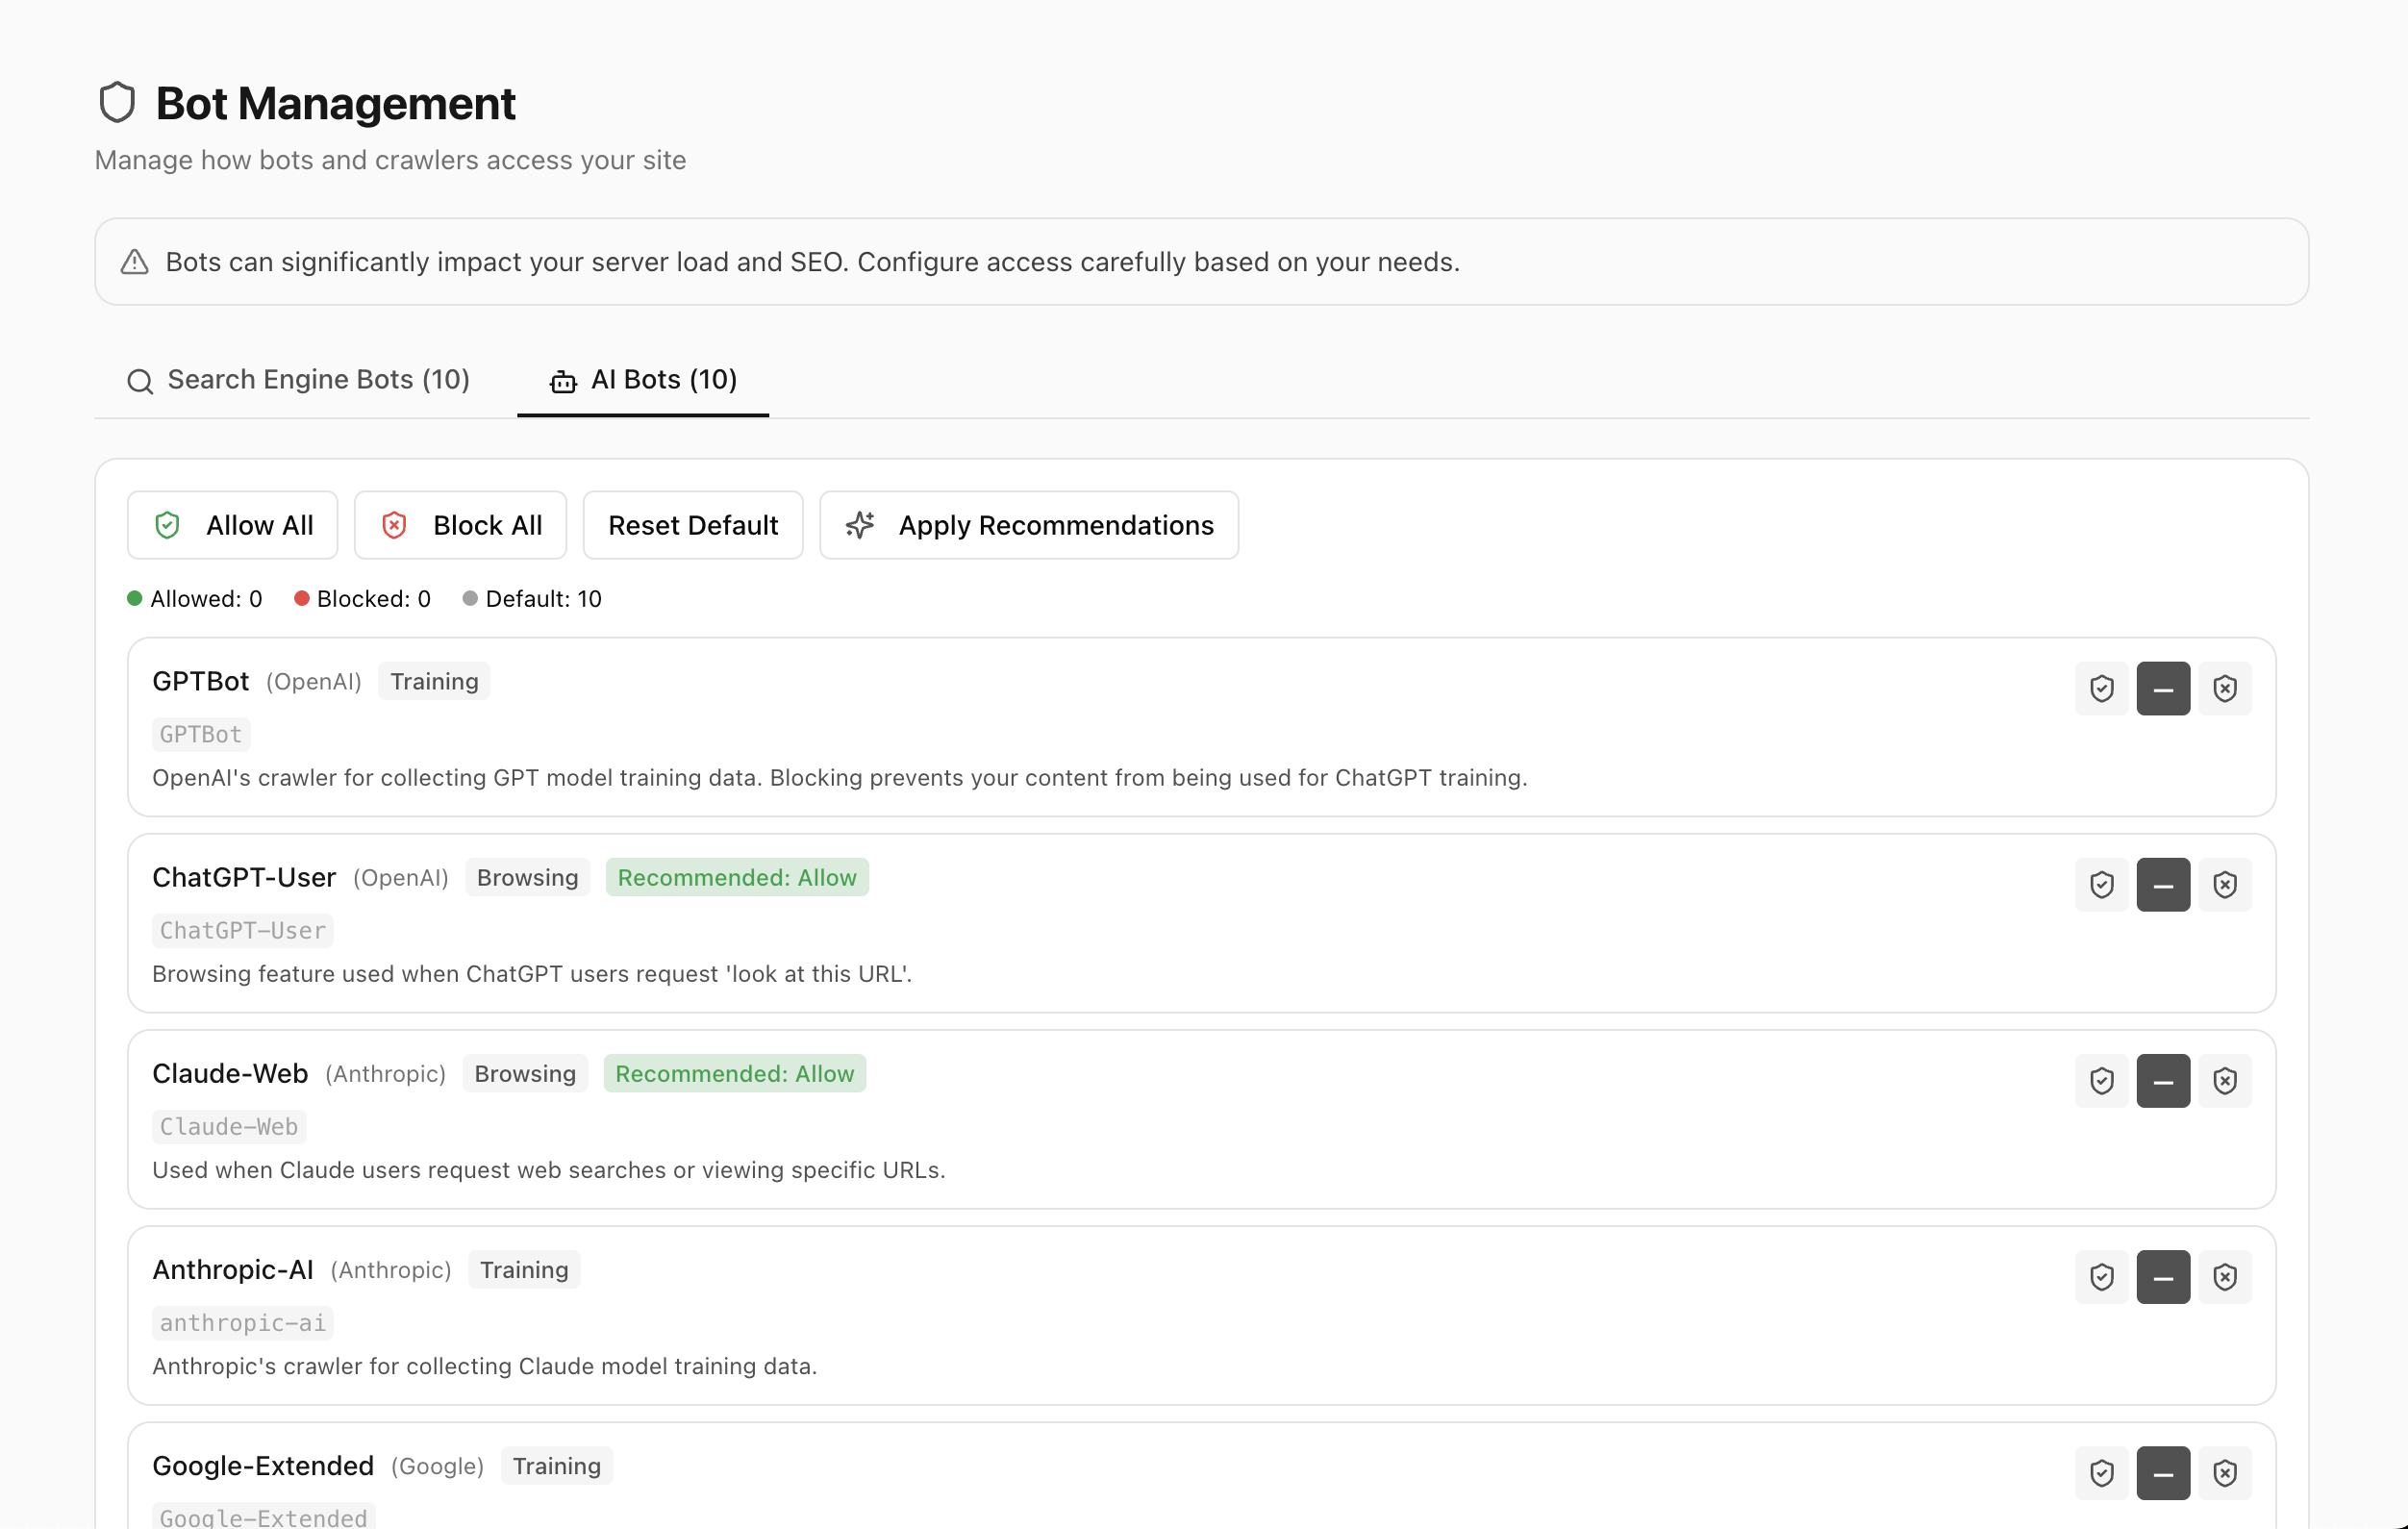Set Anthropic-AI to default state
Viewport: 2408px width, 1529px height.
pos(2163,1276)
